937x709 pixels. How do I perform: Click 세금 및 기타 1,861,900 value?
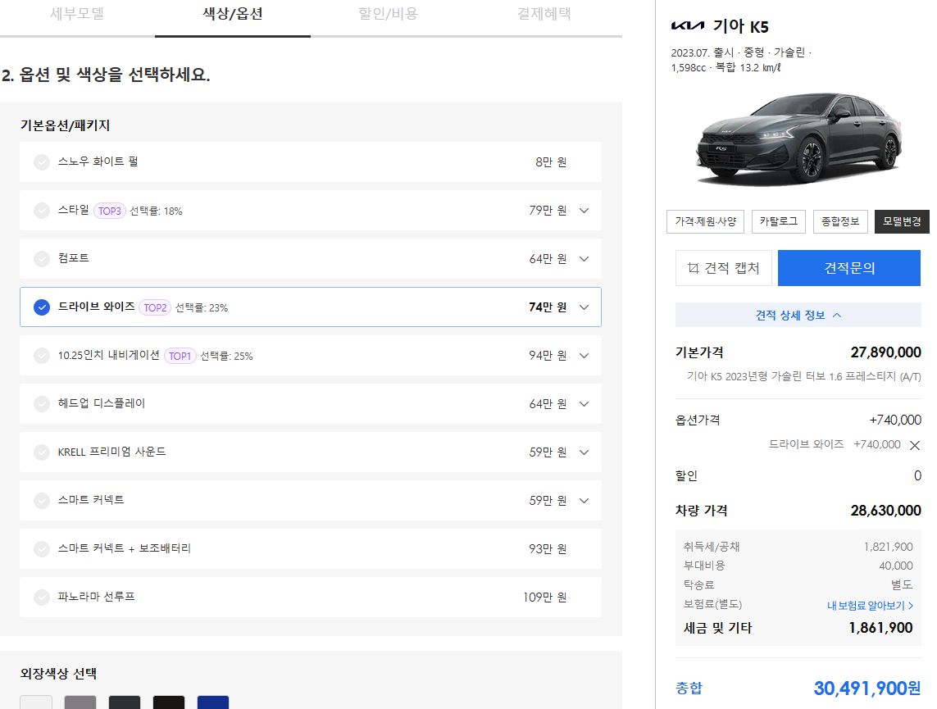880,628
